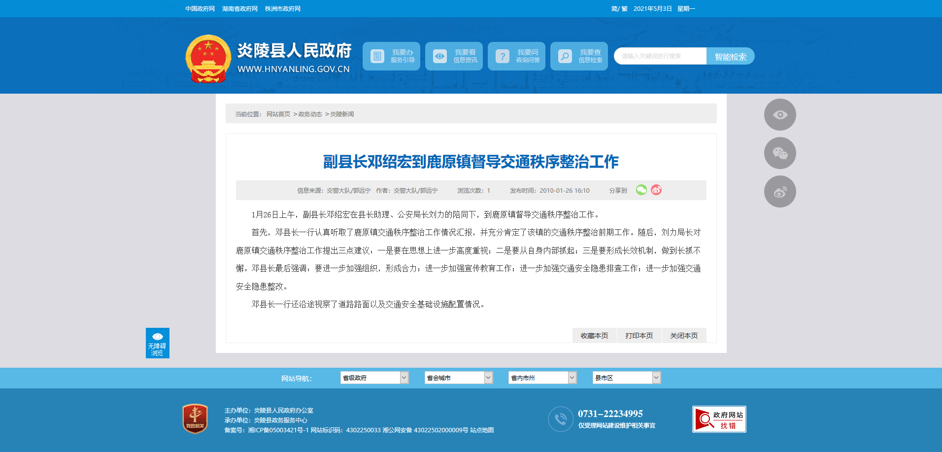Viewport: 942px width, 452px height.
Task: Expand the 省级政府 dropdown
Action: (374, 378)
